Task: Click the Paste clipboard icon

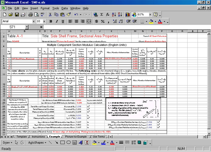Action: (62, 15)
